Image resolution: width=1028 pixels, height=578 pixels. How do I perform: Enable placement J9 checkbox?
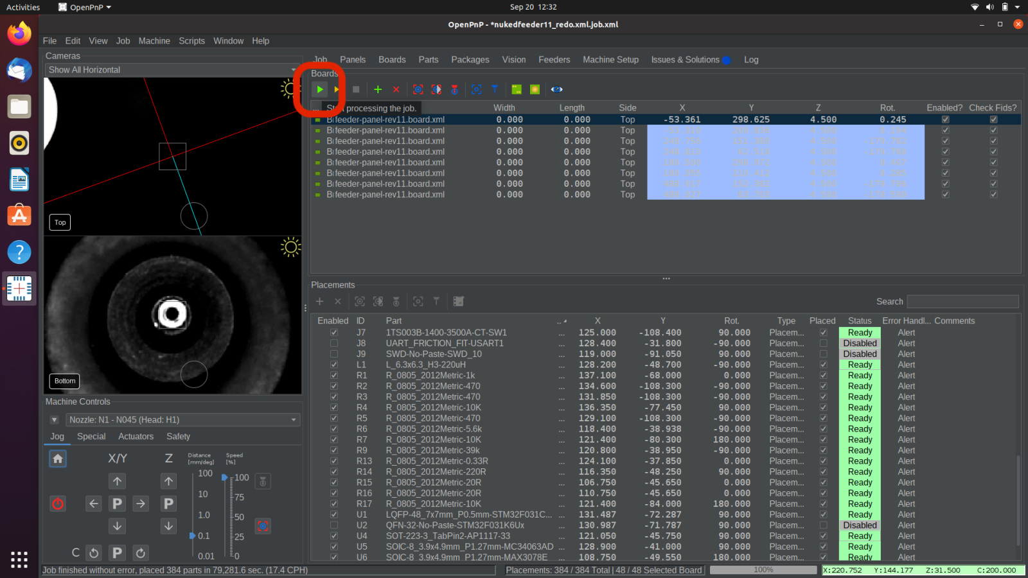click(x=333, y=354)
